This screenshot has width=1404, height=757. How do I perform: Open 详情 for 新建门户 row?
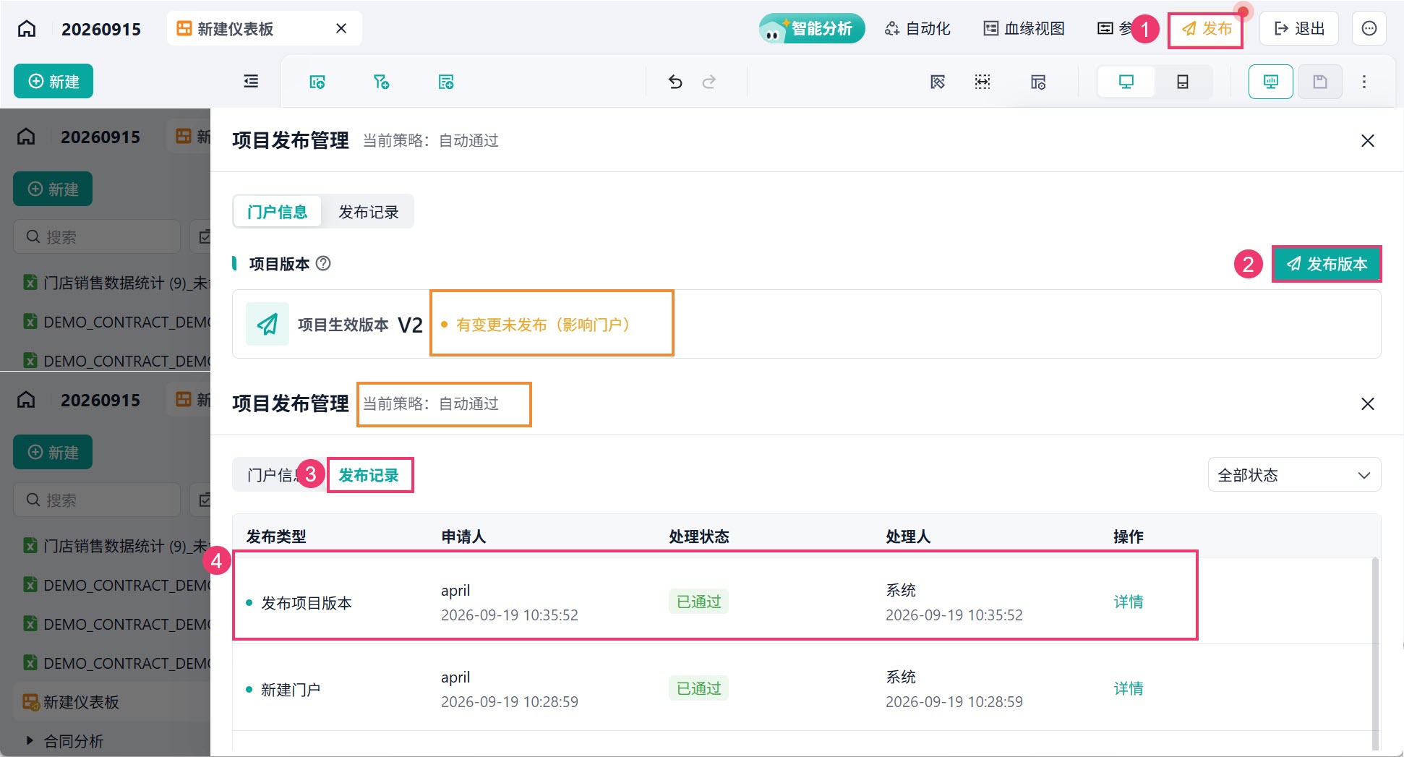tap(1129, 688)
